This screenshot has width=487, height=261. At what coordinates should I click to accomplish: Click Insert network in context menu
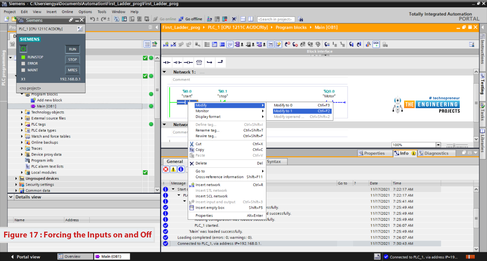coord(227,185)
